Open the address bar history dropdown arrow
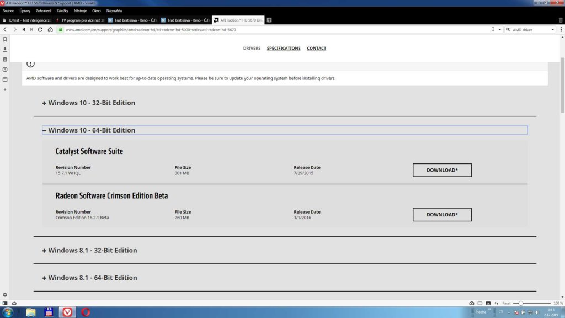Image resolution: width=565 pixels, height=318 pixels. [x=500, y=30]
